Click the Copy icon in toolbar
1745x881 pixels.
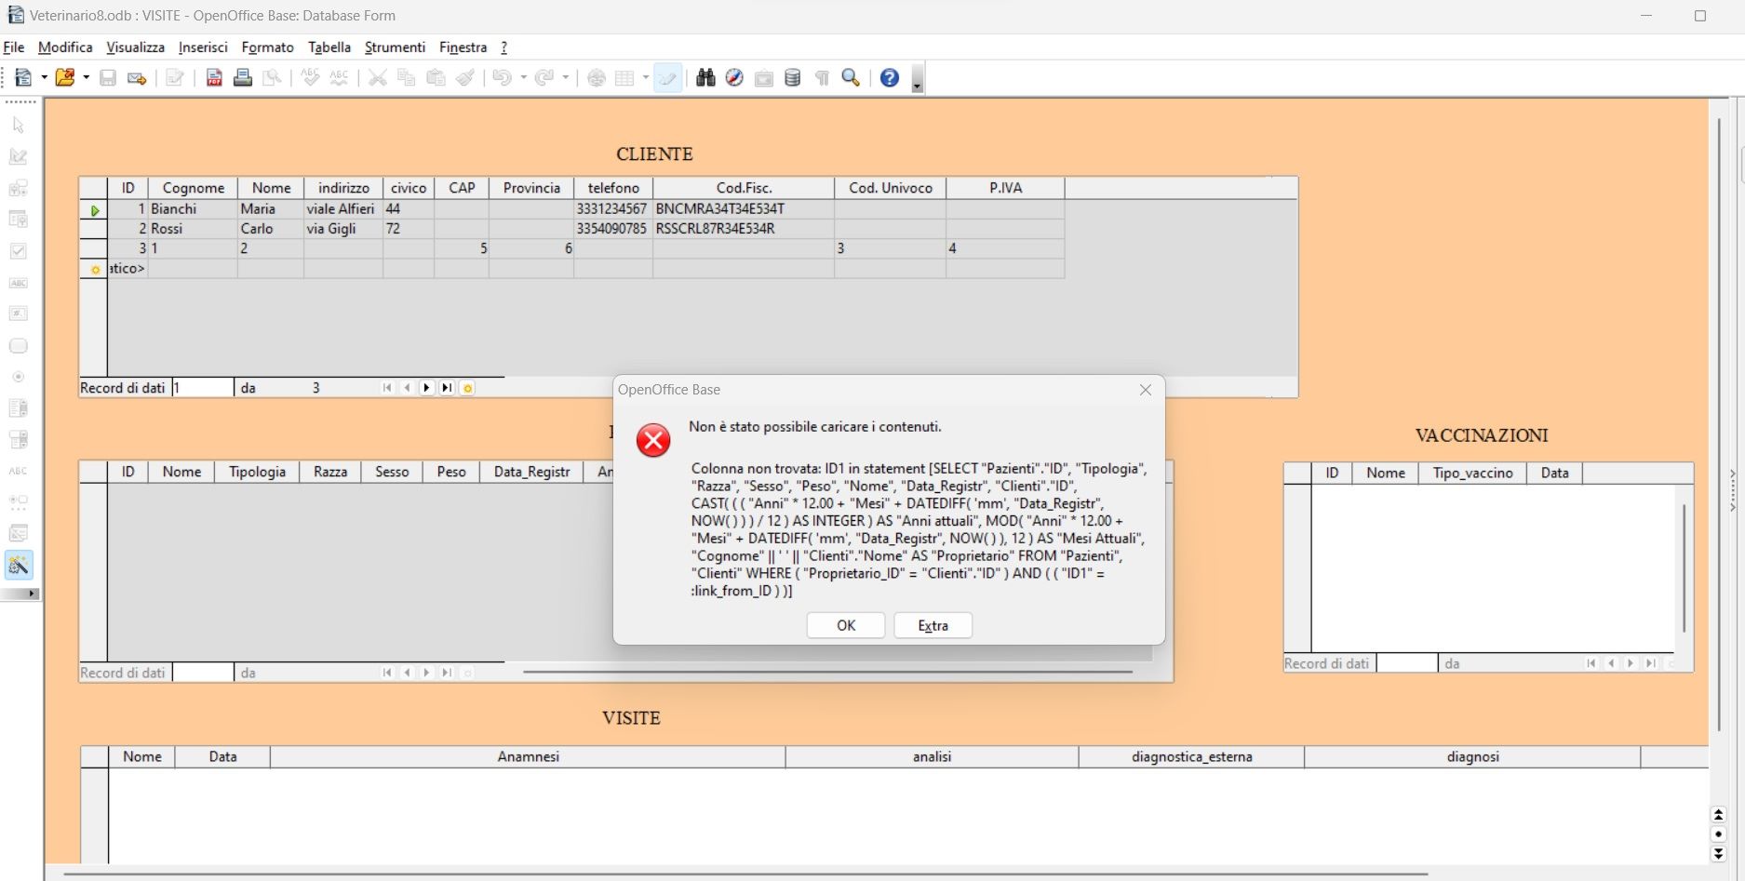click(x=407, y=78)
